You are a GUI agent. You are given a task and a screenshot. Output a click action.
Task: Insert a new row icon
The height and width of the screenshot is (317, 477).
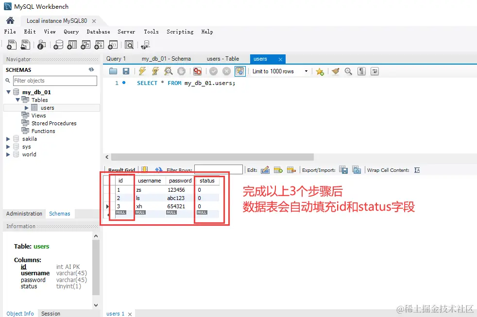tap(278, 170)
